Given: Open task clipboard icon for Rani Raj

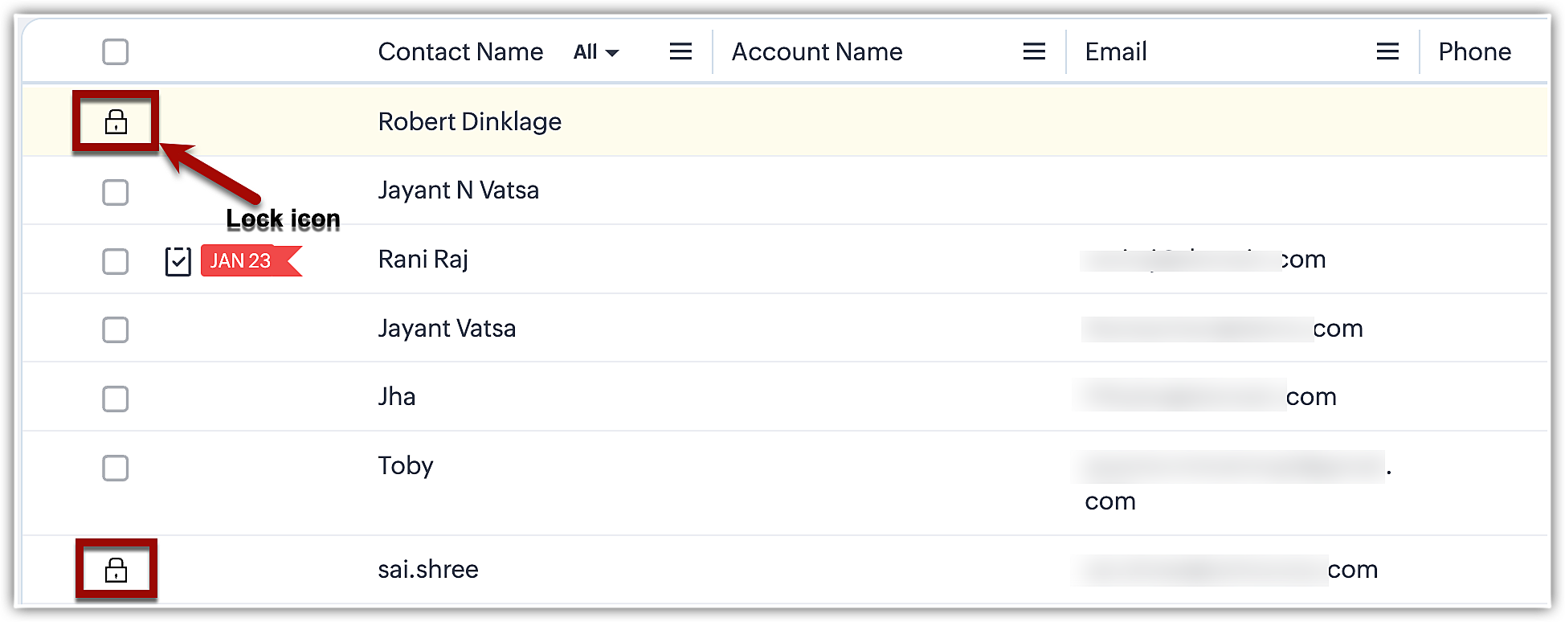Looking at the screenshot, I should (x=178, y=261).
